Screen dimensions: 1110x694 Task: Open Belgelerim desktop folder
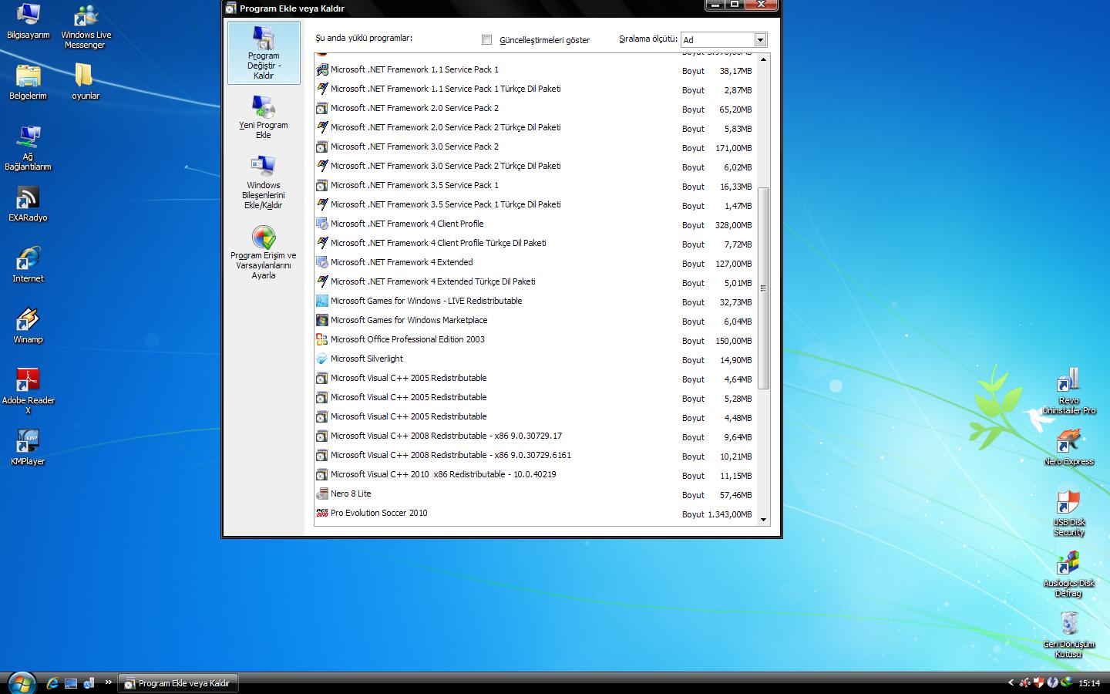point(29,82)
